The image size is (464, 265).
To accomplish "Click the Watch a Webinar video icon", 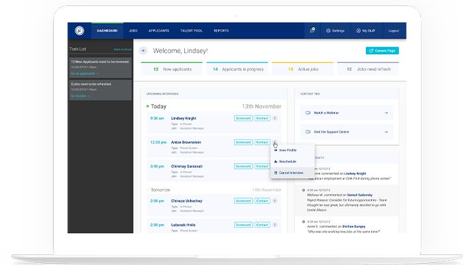I will coord(308,113).
